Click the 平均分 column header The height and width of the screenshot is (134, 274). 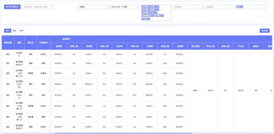tap(241, 46)
